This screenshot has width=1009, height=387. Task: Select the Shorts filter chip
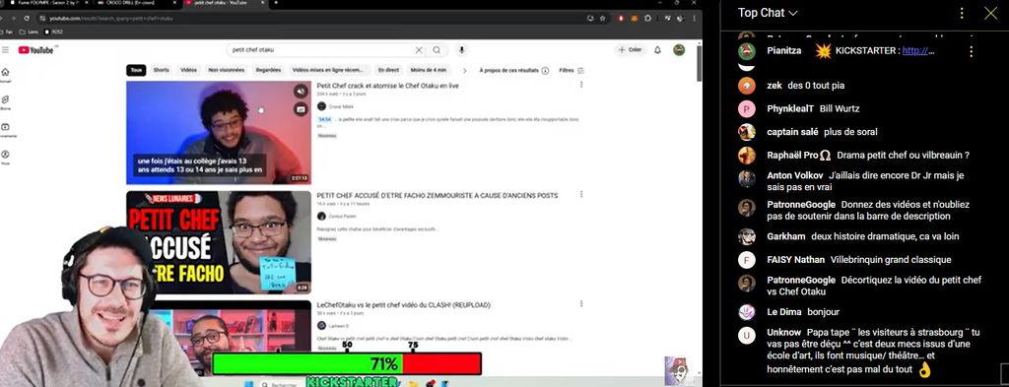(161, 70)
